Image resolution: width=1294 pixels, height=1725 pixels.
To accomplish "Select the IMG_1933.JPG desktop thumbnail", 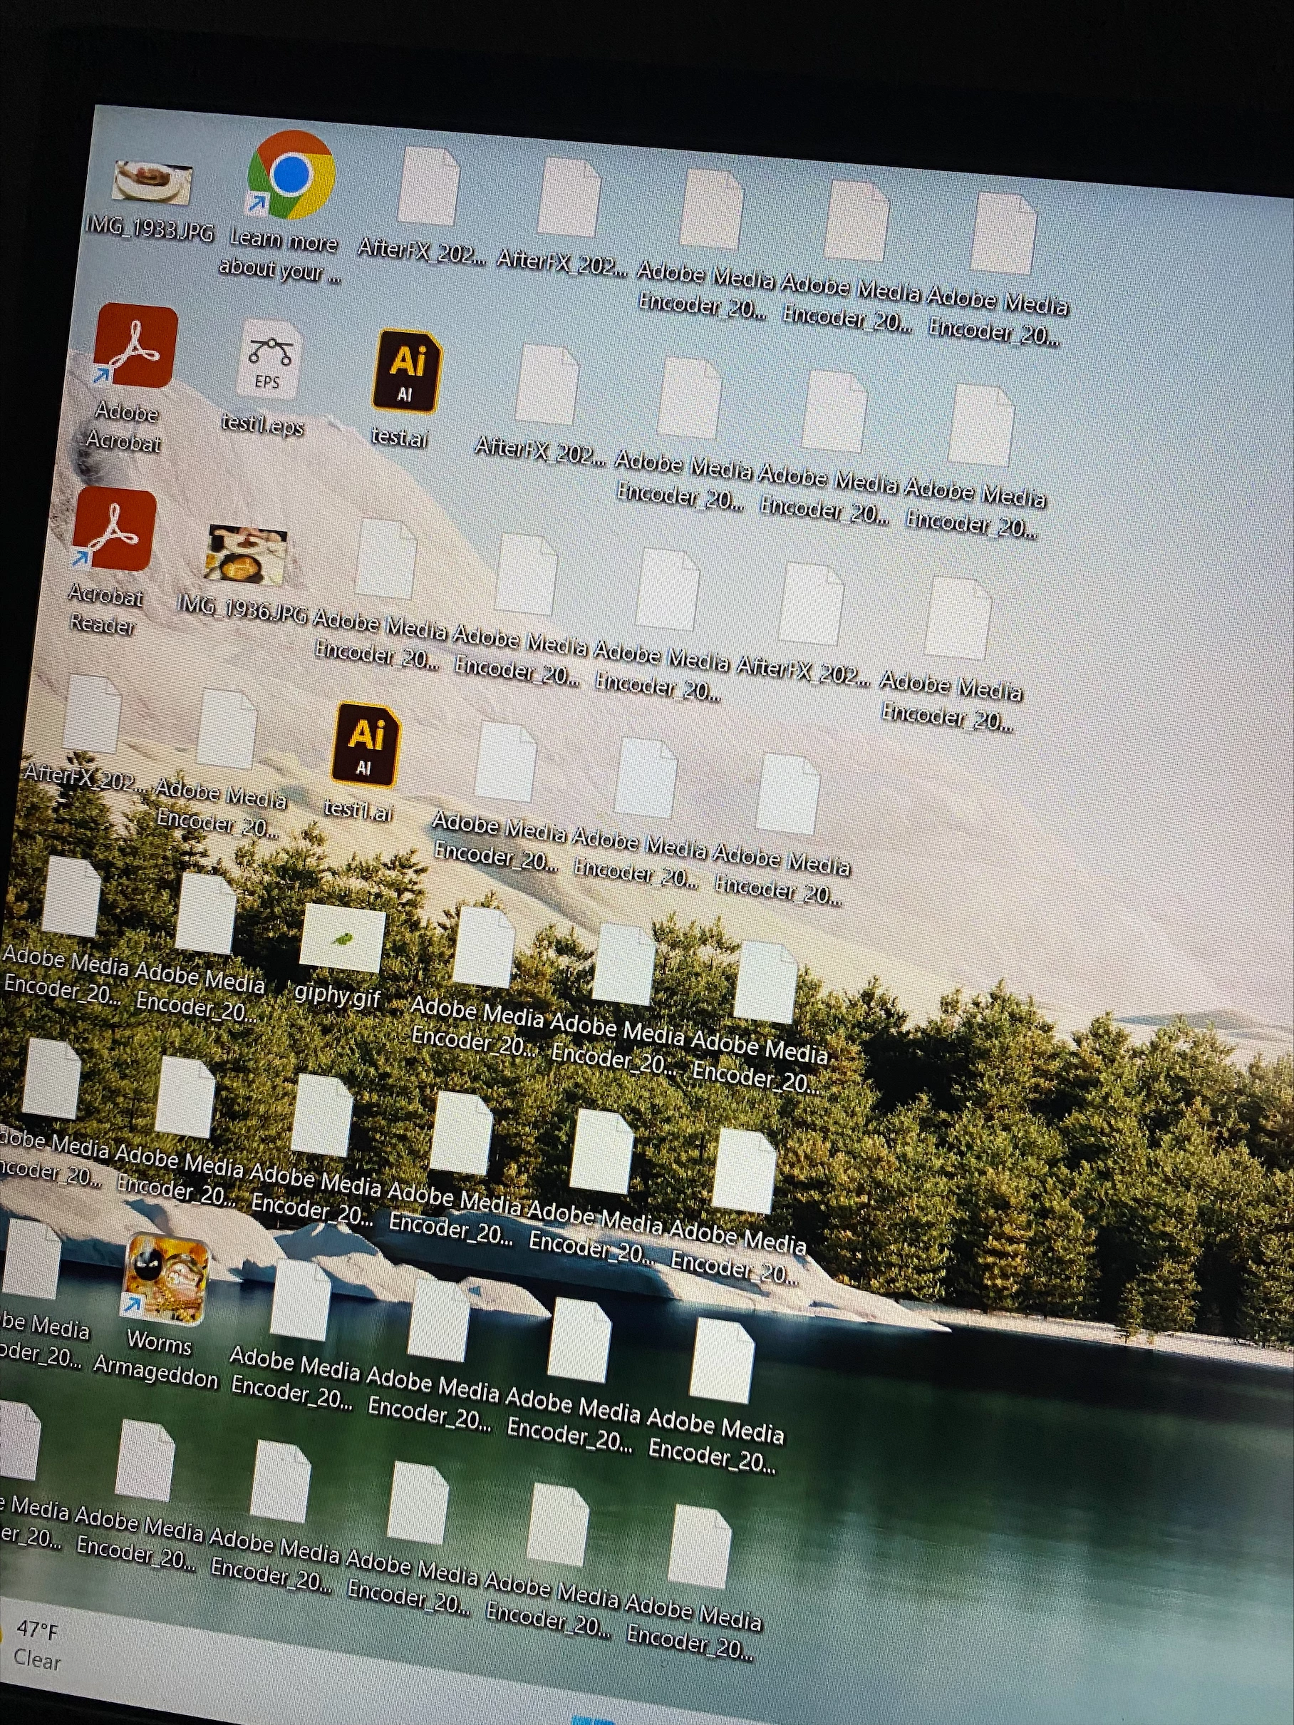I will (x=152, y=183).
